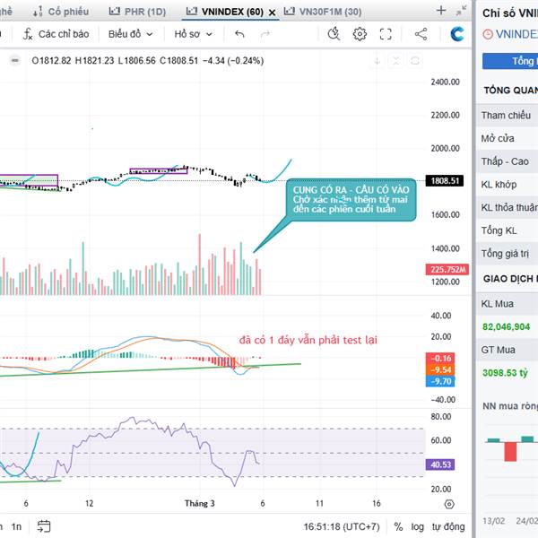The width and height of the screenshot is (538, 538).
Task: Click the share chart icon
Action: pos(421,34)
